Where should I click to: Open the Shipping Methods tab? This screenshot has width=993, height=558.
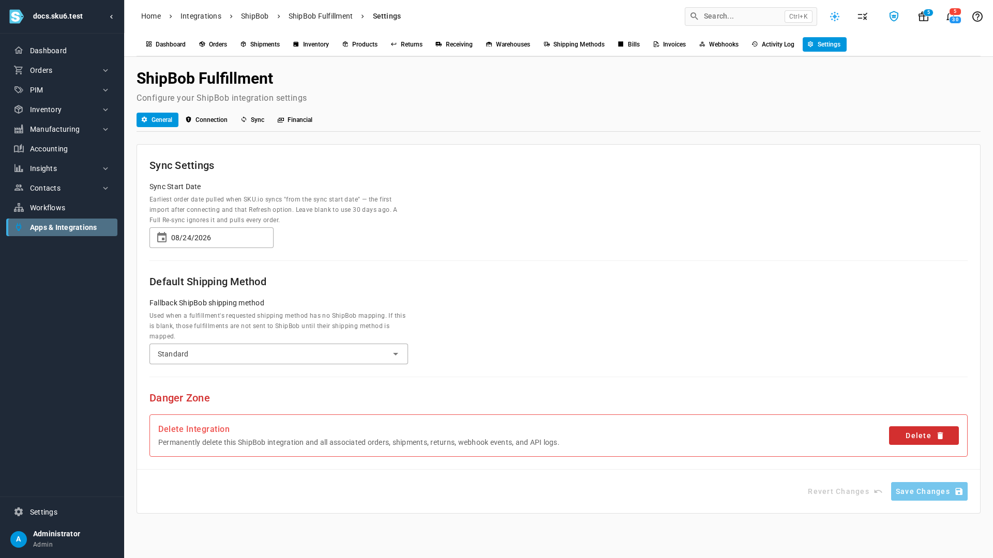[x=574, y=44]
